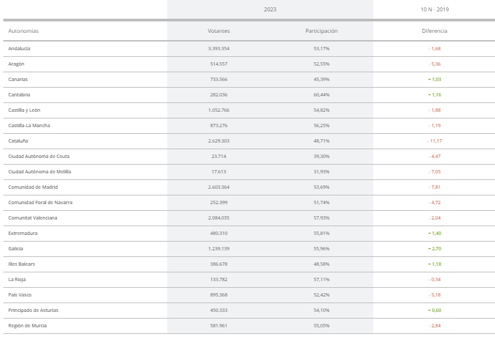Click Cantabria in the region list
Image resolution: width=495 pixels, height=342 pixels.
19,95
